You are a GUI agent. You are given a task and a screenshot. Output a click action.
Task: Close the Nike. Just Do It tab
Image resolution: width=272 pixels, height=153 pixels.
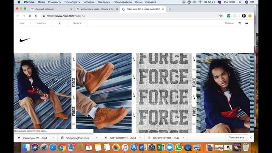163,9
